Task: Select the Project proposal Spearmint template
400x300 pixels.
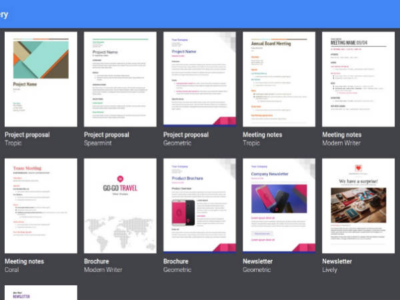Action: click(120, 79)
